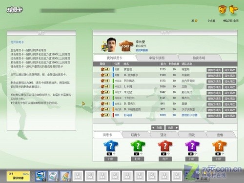
Task: Click the +1 badge in the 1189 row
Action: click(105, 75)
